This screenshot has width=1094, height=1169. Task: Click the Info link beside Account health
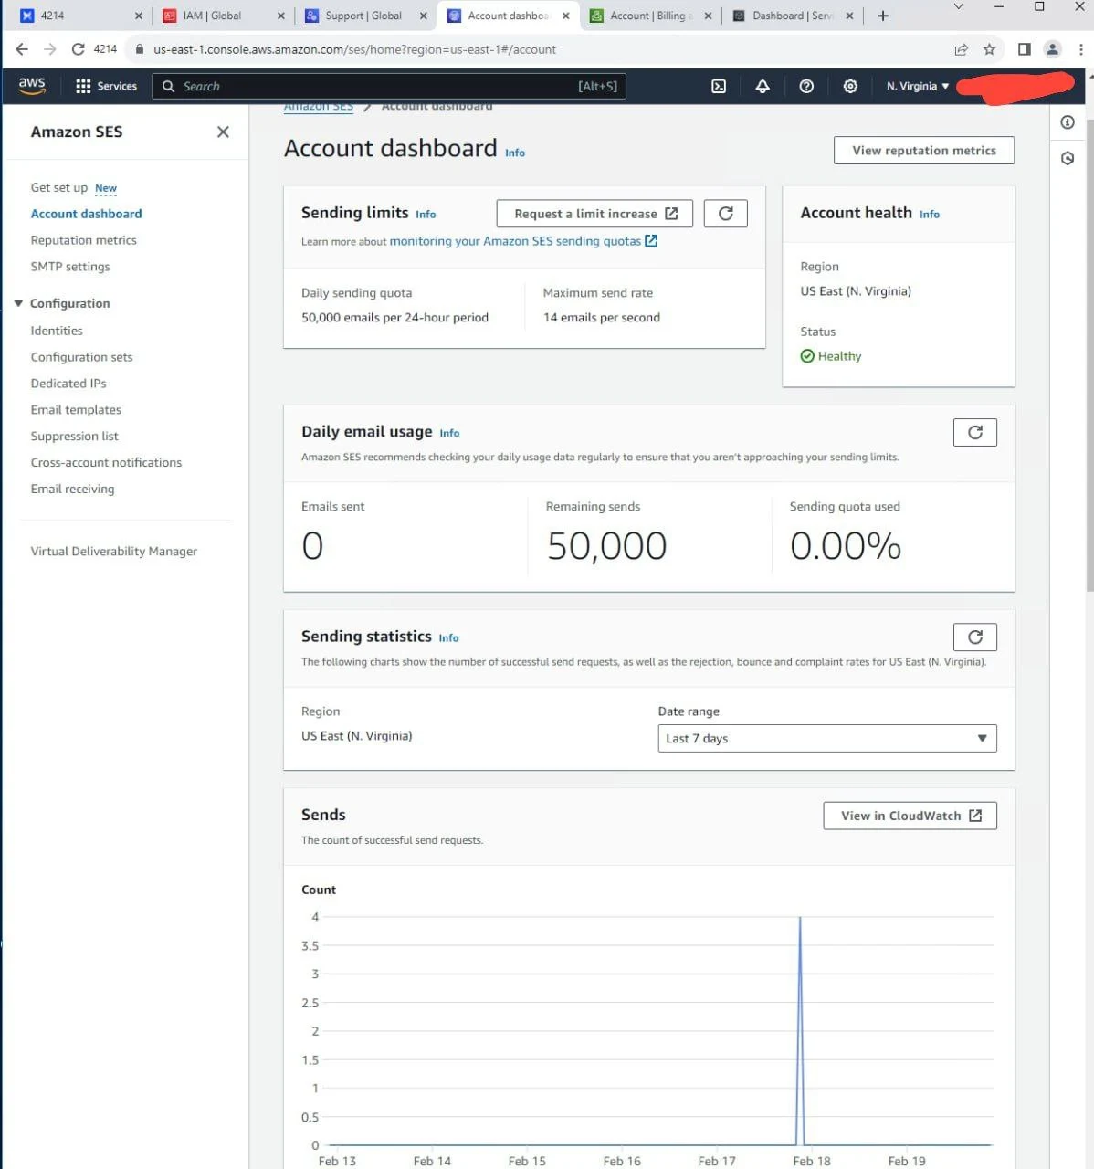pos(930,215)
